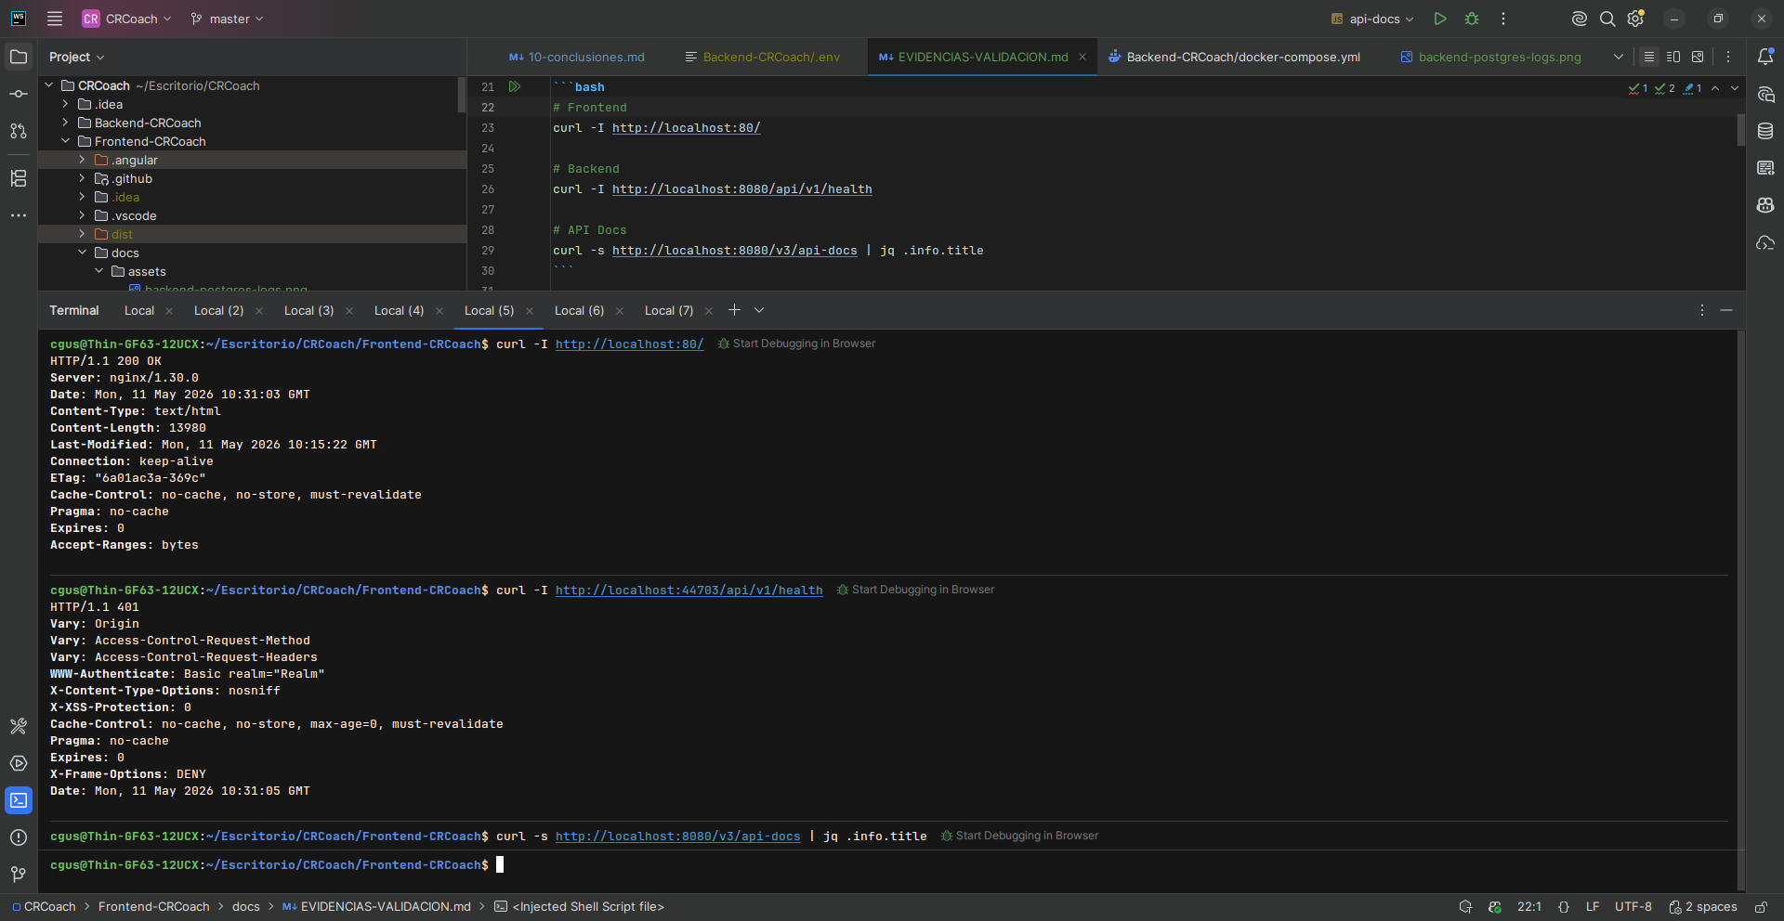Screen dimensions: 1784x921
Task: Collapse the docs folder
Action: tap(82, 253)
